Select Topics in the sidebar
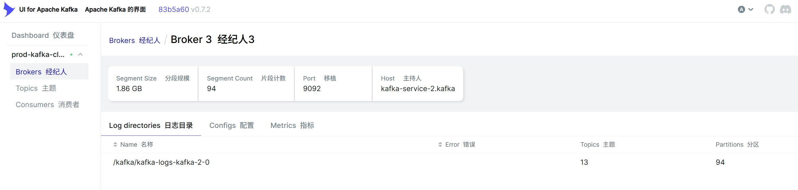This screenshot has width=798, height=190. tap(36, 88)
